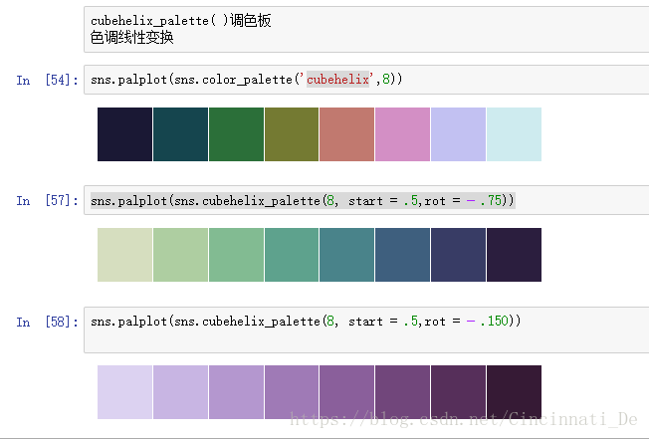Screen dimensions: 649x439
Task: Click the light green swatch in second palette
Action: [x=180, y=255]
